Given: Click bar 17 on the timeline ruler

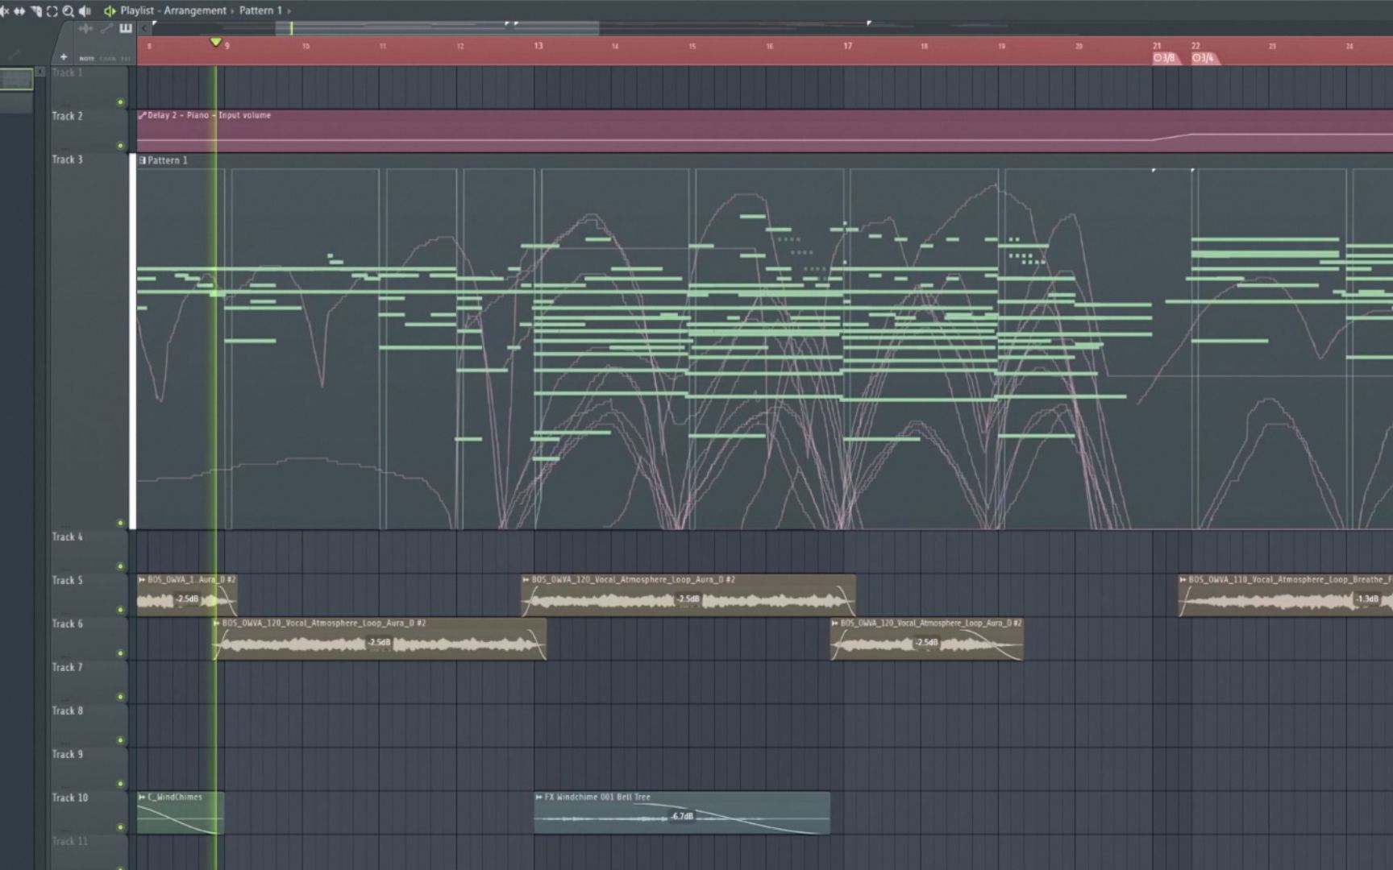Looking at the screenshot, I should pos(847,46).
